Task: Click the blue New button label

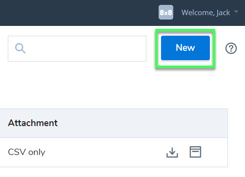Action: click(185, 47)
